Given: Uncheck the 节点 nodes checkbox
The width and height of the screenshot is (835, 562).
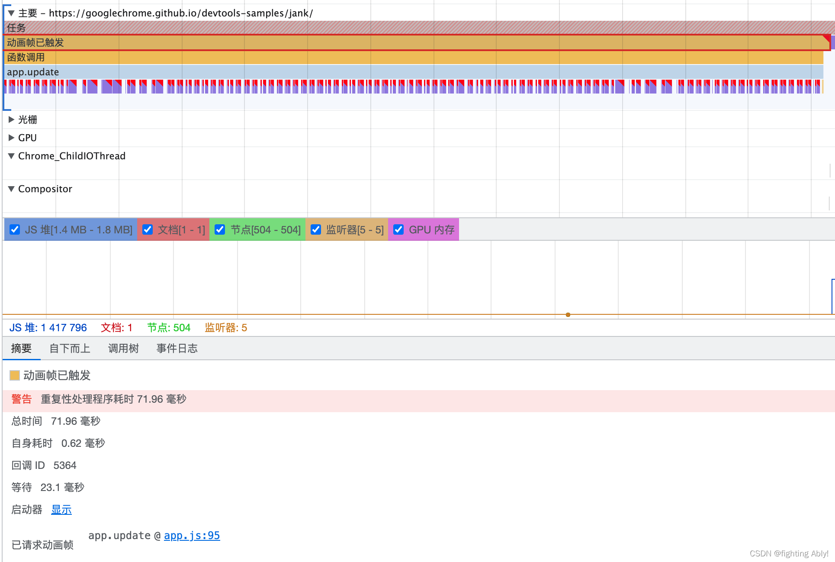Looking at the screenshot, I should [220, 229].
